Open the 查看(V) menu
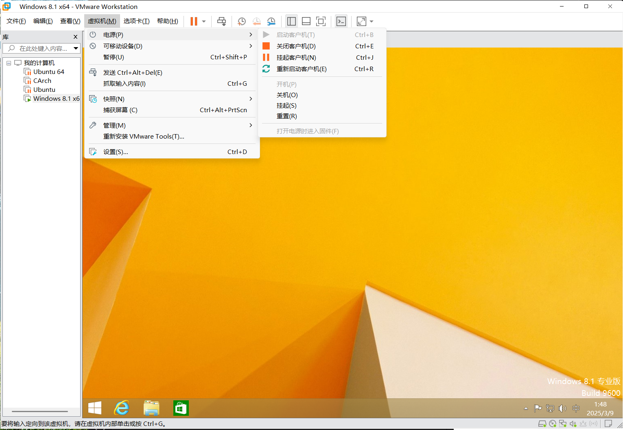 70,21
